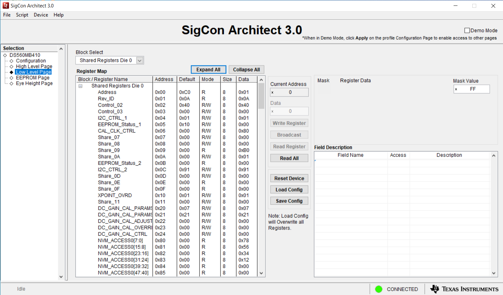Click the green connection status indicator
Viewport: 503px width, 295px height.
(x=379, y=289)
